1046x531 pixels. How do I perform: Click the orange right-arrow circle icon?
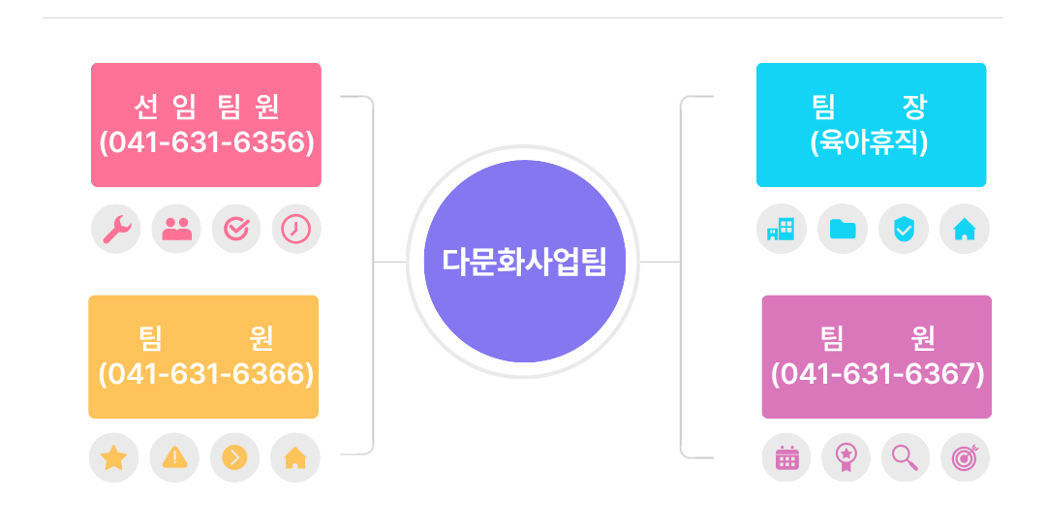click(234, 457)
